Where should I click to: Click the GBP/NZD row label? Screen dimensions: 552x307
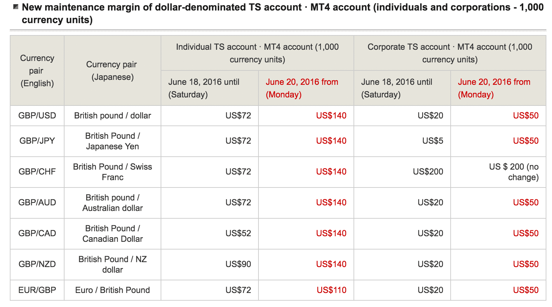point(37,264)
